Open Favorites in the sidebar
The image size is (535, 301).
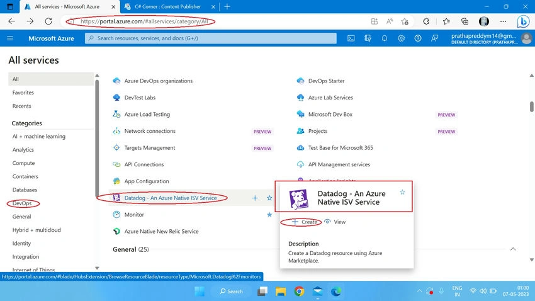(x=23, y=93)
